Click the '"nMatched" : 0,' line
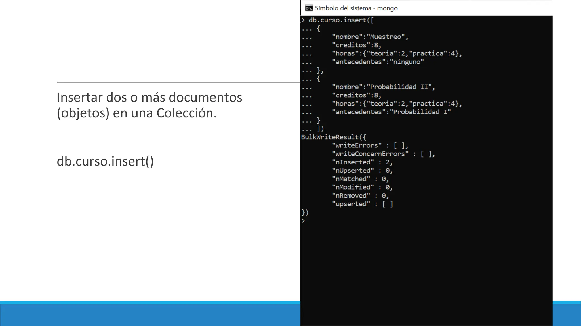Screen dimensions: 581x326 coord(361,179)
